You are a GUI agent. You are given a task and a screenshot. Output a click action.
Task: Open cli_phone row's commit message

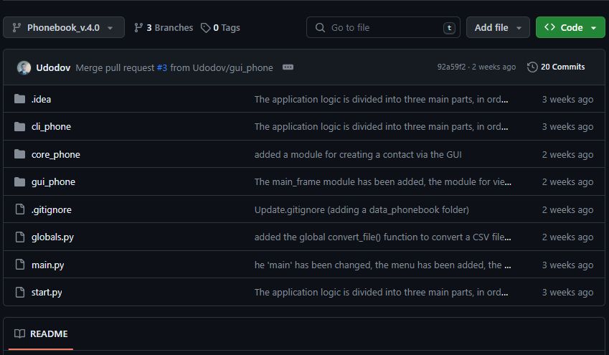381,127
